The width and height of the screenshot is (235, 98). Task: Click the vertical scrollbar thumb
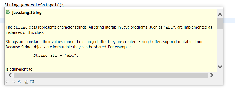pyautogui.click(x=220, y=24)
